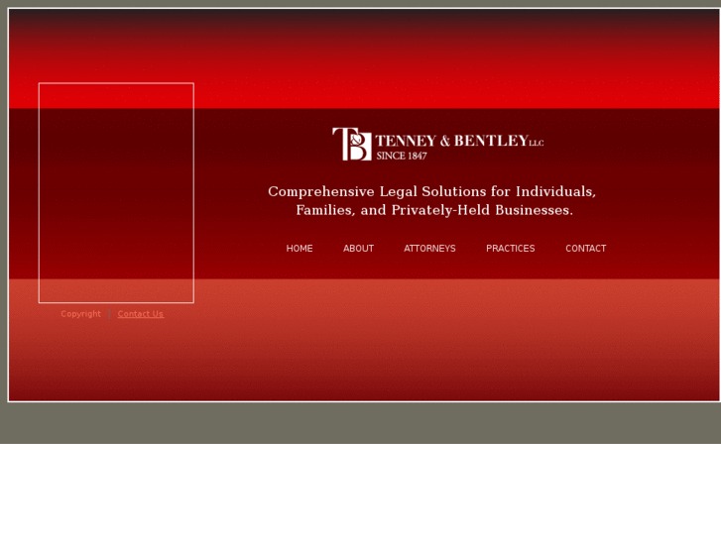Click the Copyright footer text

(x=80, y=314)
